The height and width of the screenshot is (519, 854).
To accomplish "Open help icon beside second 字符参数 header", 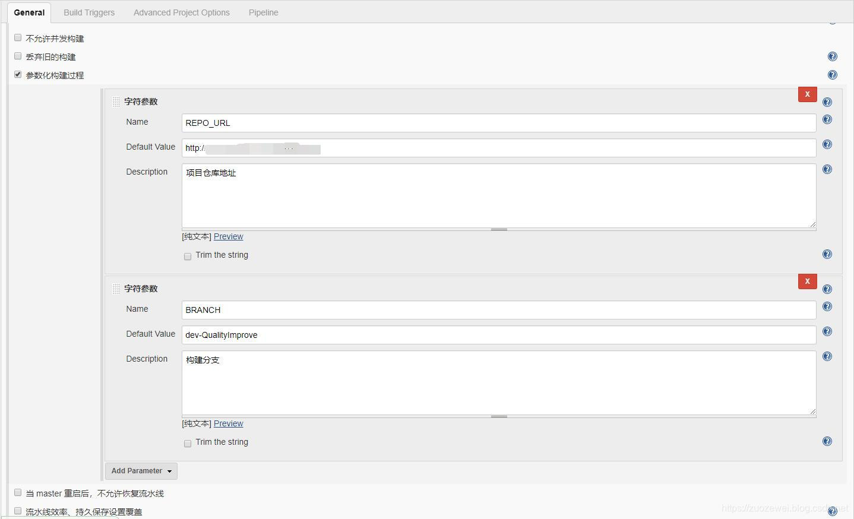I will (x=827, y=289).
